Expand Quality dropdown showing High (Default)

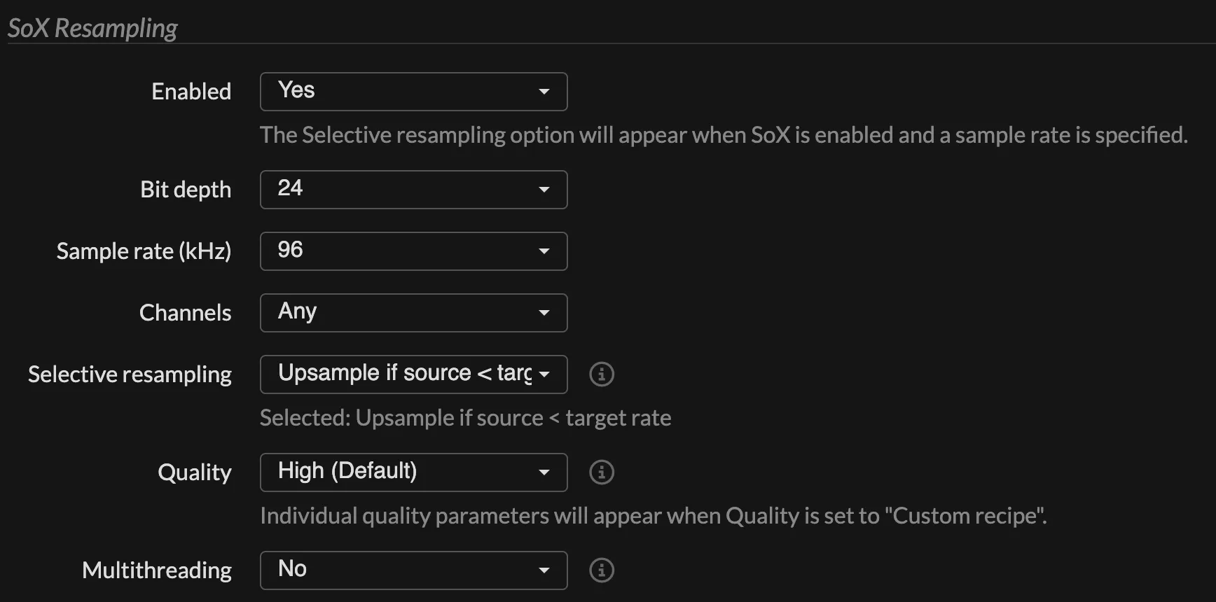413,472
